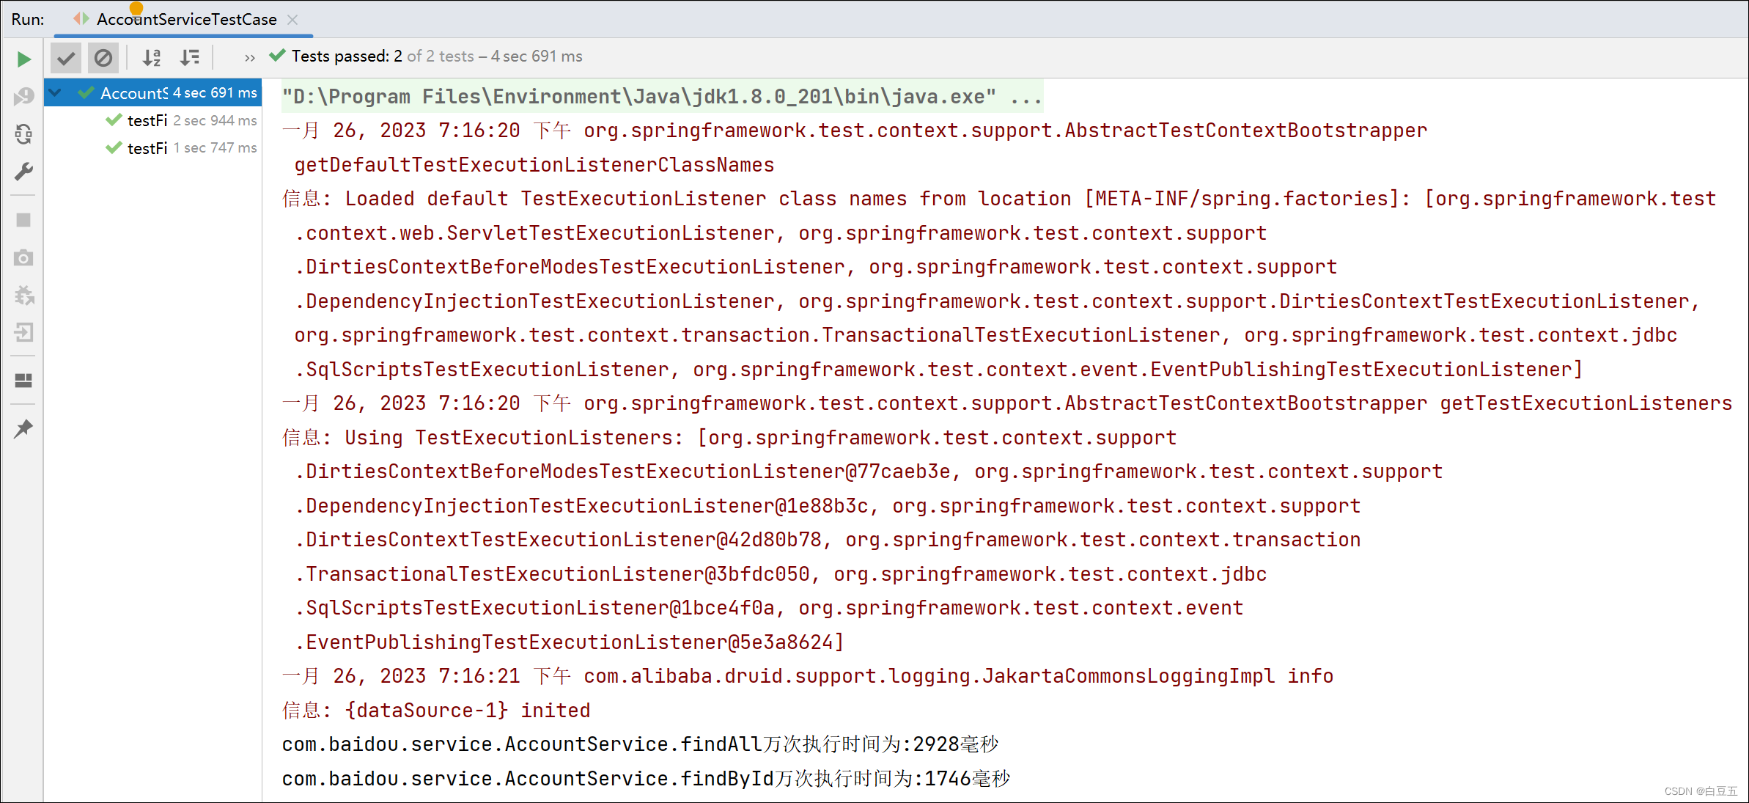Pin the tab with the pushpin icon

(23, 428)
